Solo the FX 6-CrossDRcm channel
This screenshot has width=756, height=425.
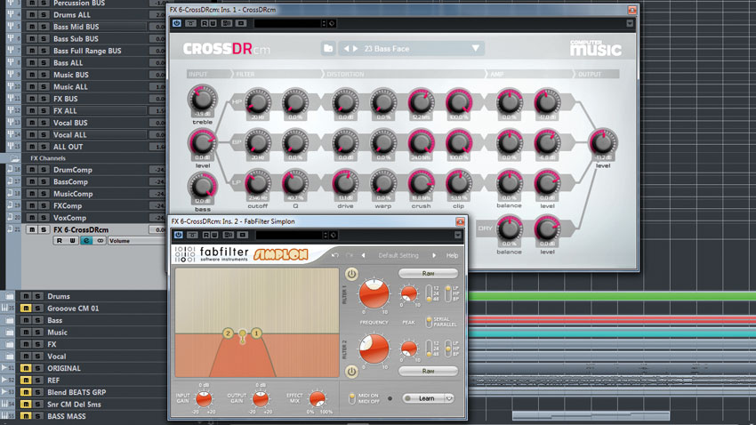[44, 230]
